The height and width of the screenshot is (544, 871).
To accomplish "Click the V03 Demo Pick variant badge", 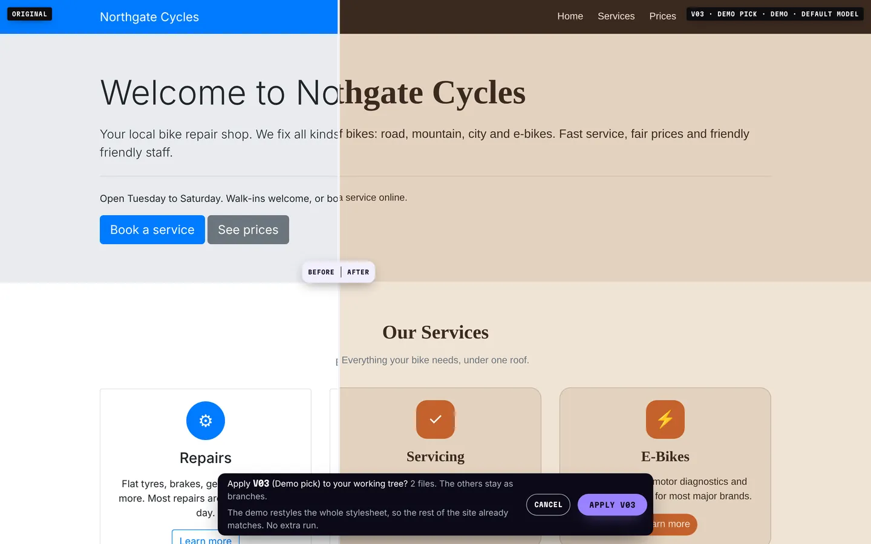I will [775, 14].
